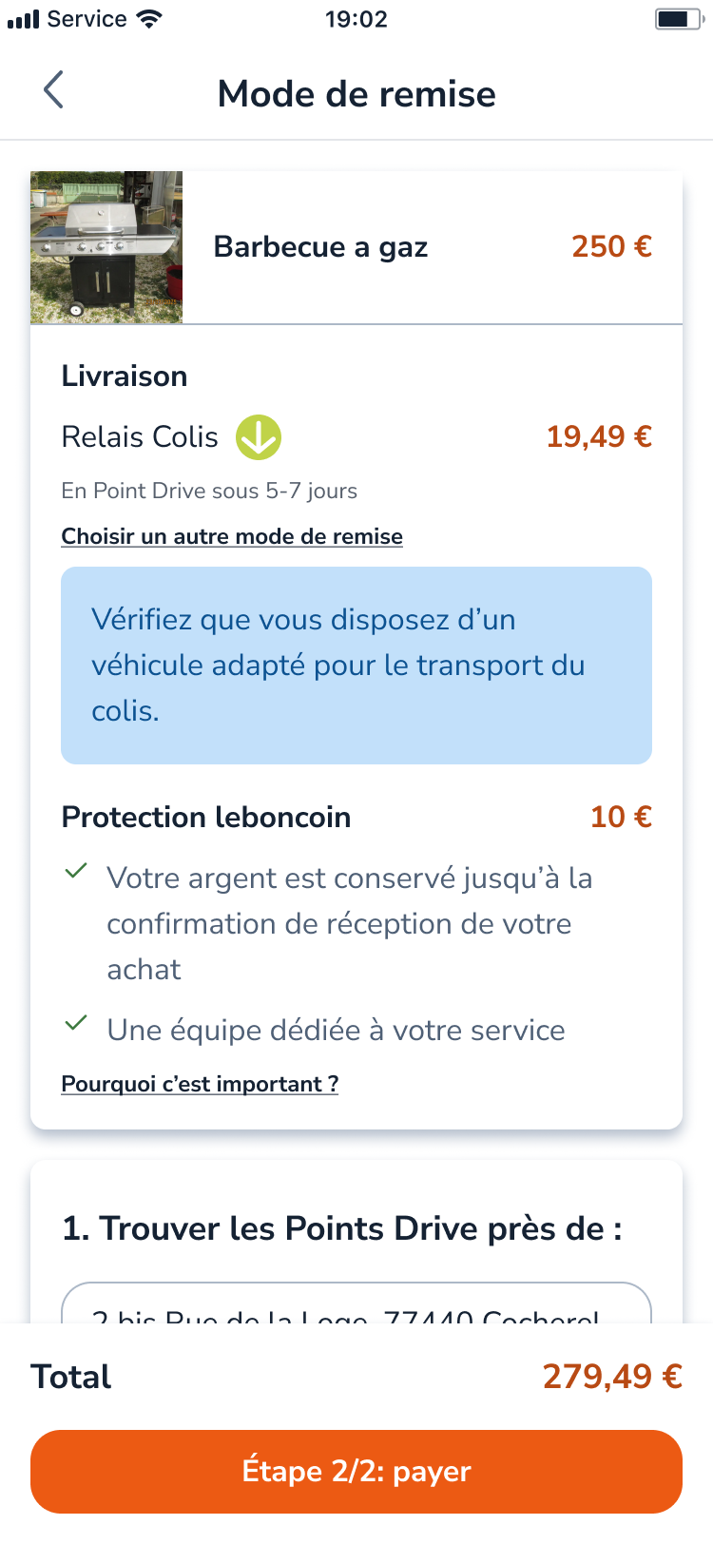Screen dimensions: 713x1544
Task: Click the checkmark beside "Une équipe dédiée"
Action: click(x=76, y=1024)
